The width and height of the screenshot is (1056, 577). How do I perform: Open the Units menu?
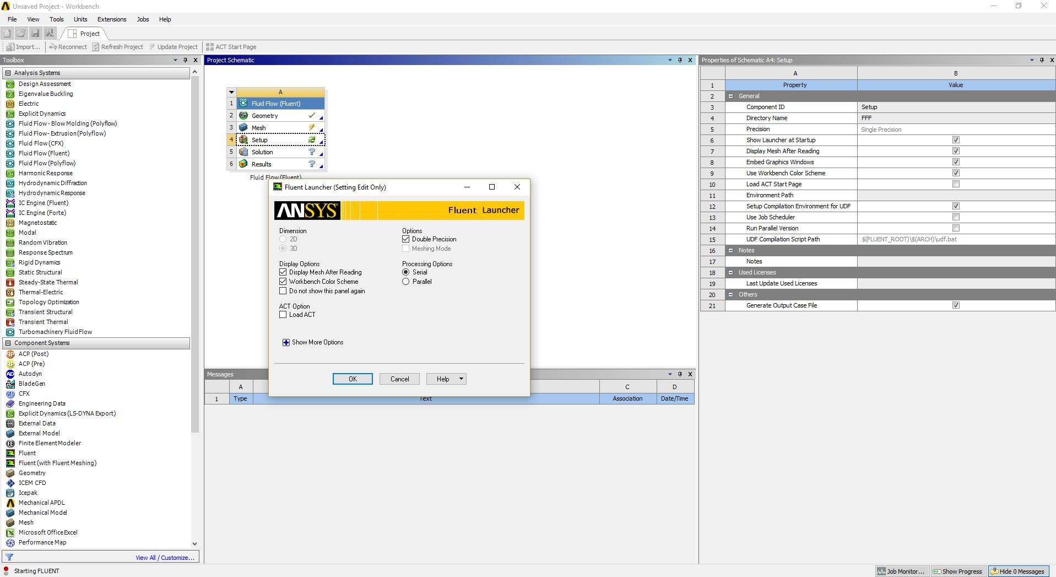click(x=80, y=19)
